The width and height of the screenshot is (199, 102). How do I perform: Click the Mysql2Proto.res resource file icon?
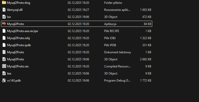coord(4,66)
